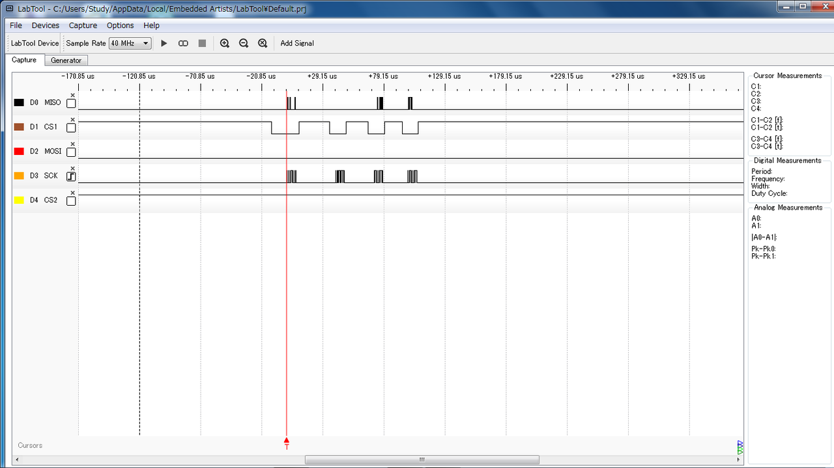Open the File menu
The image size is (834, 468).
(x=16, y=25)
